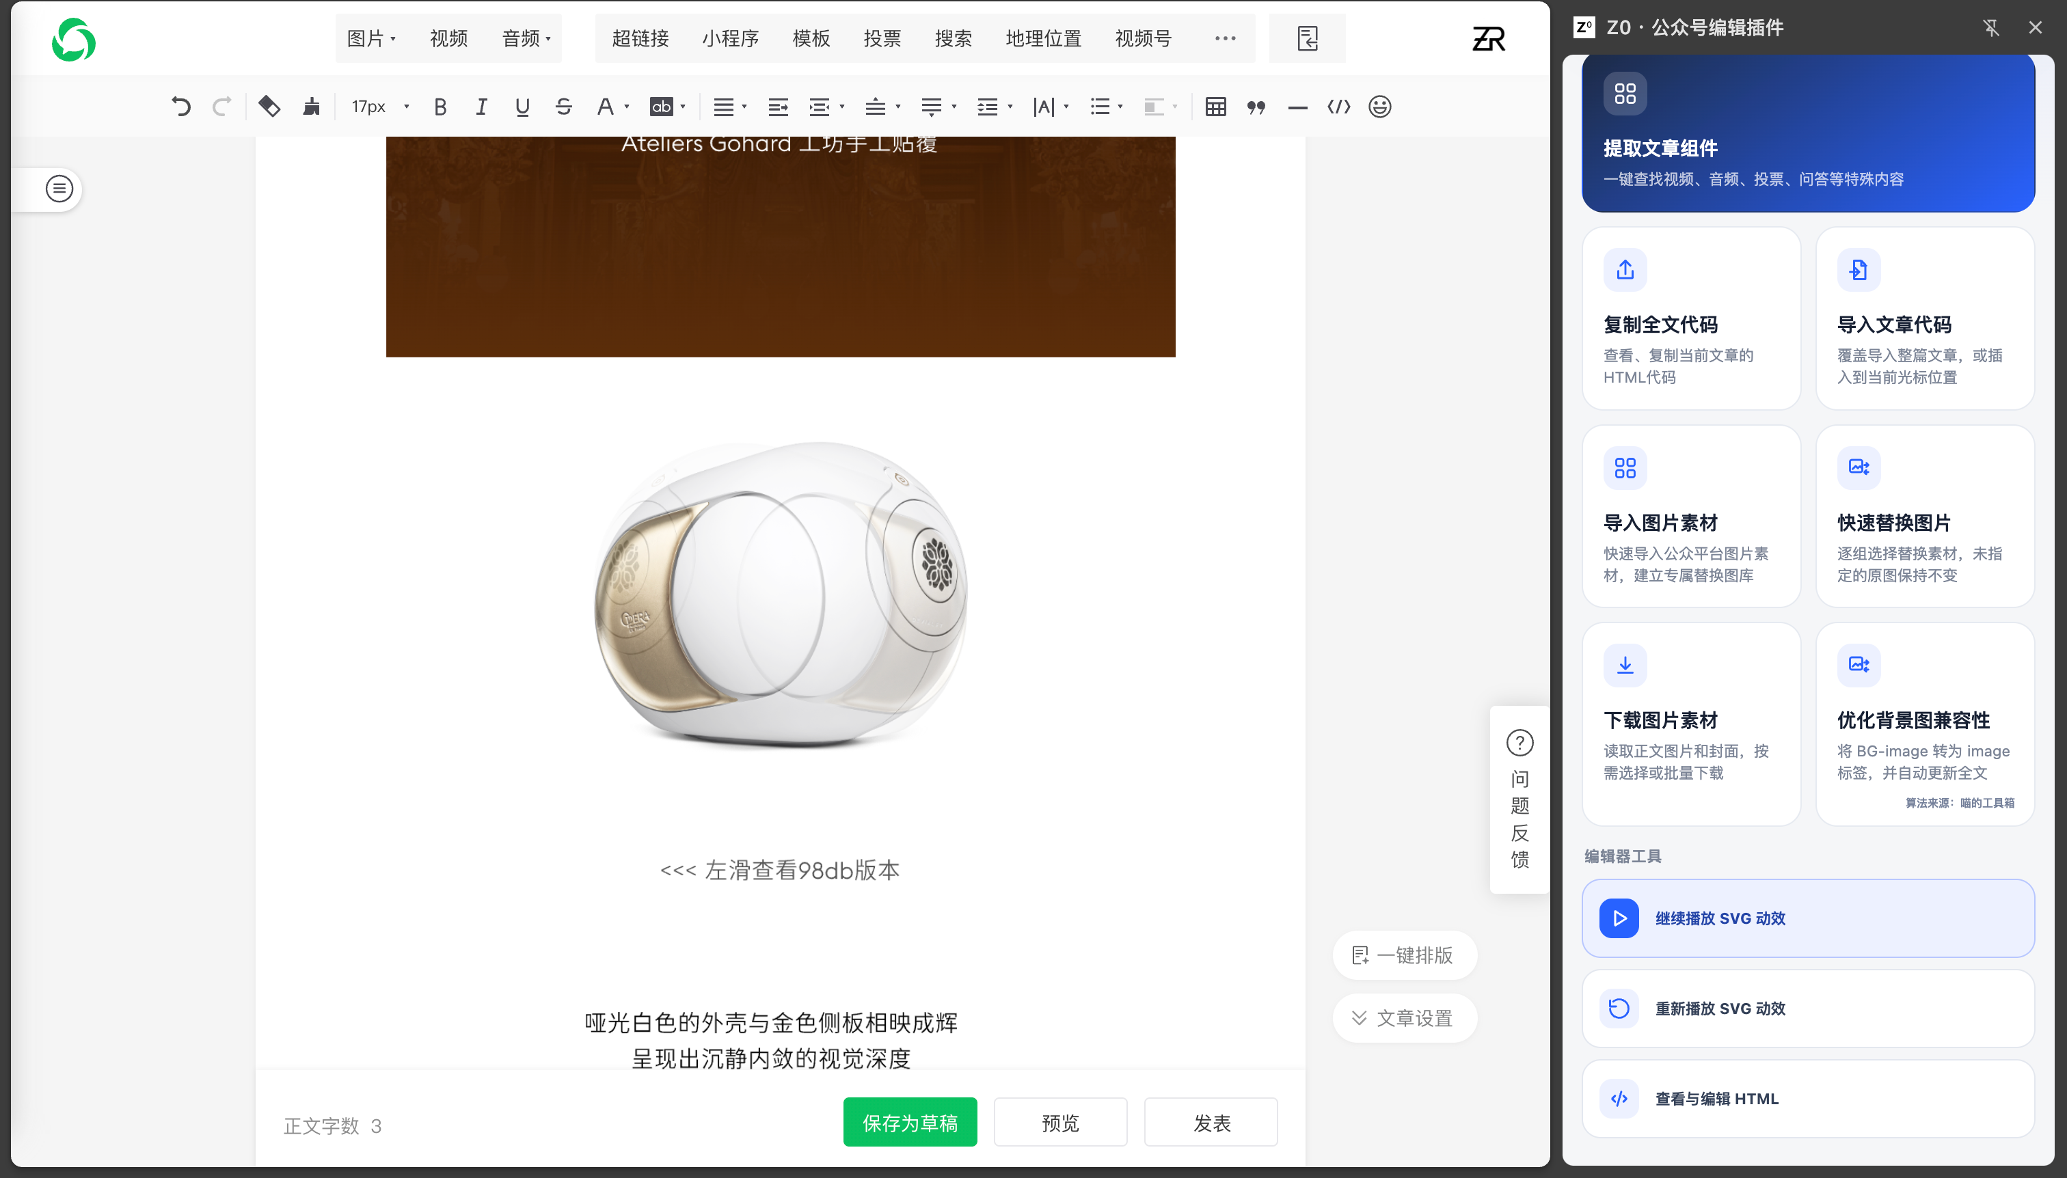2067x1178 pixels.
Task: Open the emoji picker icon
Action: (x=1379, y=106)
